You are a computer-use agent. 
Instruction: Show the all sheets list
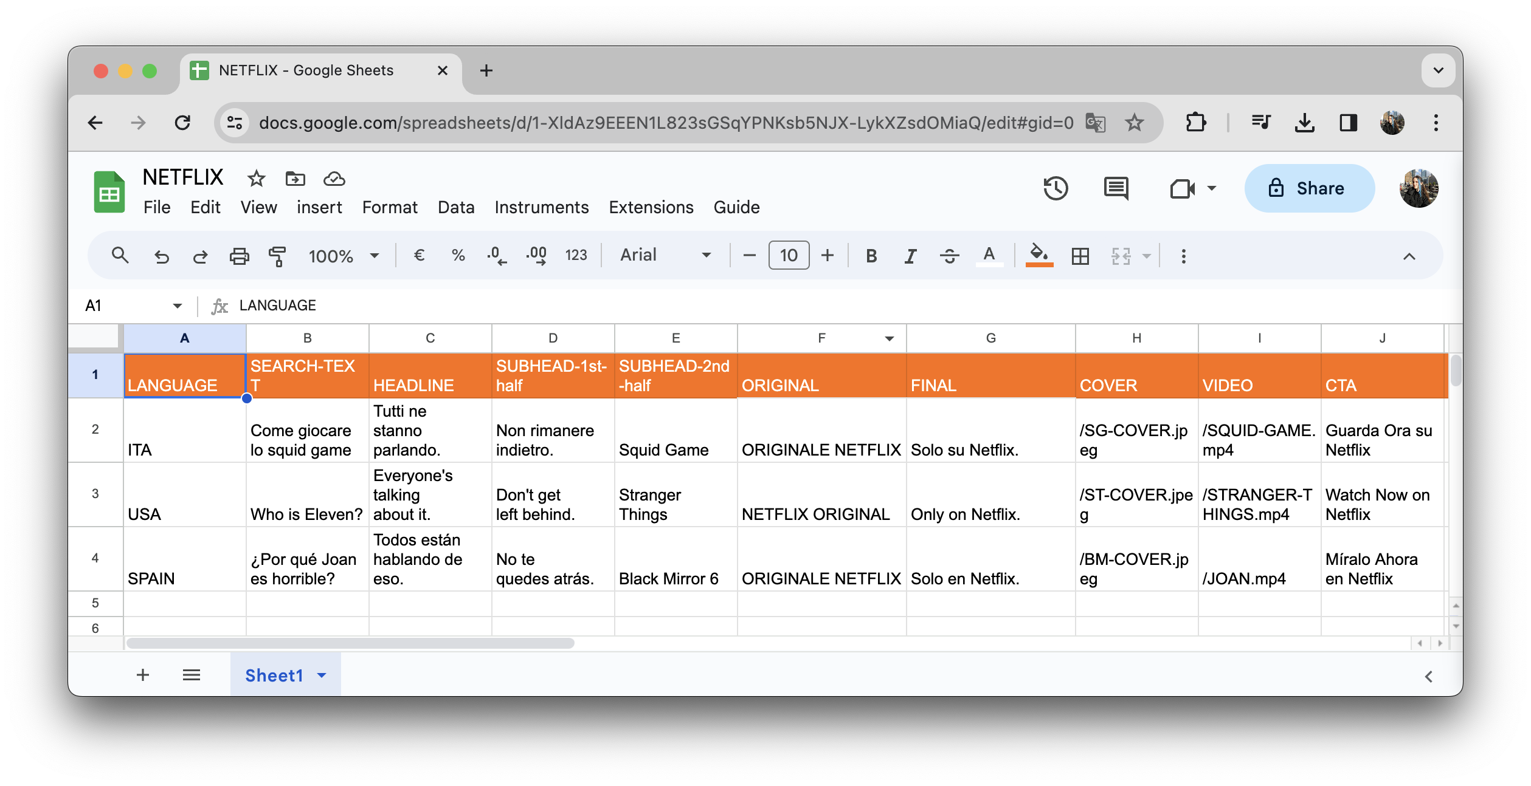[192, 675]
